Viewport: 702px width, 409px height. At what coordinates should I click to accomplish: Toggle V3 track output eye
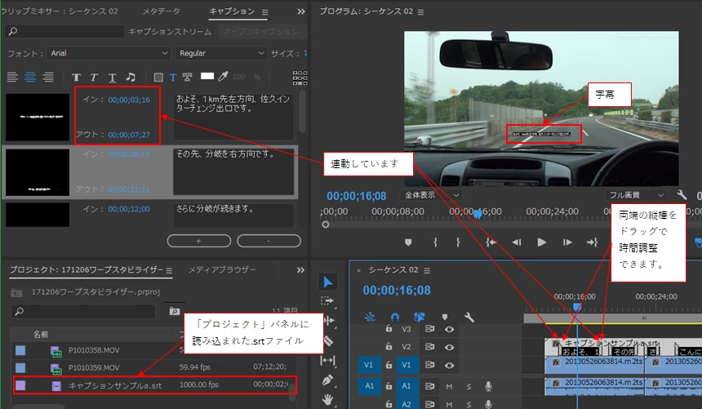point(449,329)
